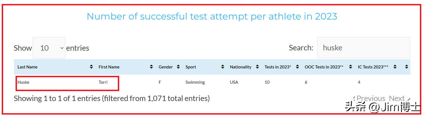Click the Search field containing huske
This screenshot has height=116, width=425.
[x=363, y=48]
